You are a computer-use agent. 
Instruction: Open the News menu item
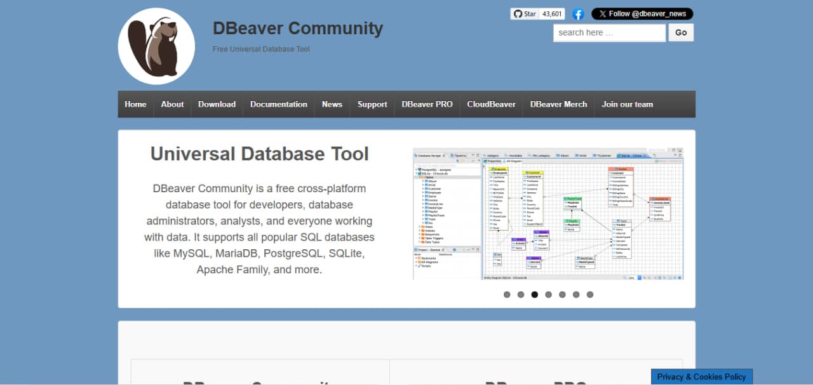tap(332, 104)
